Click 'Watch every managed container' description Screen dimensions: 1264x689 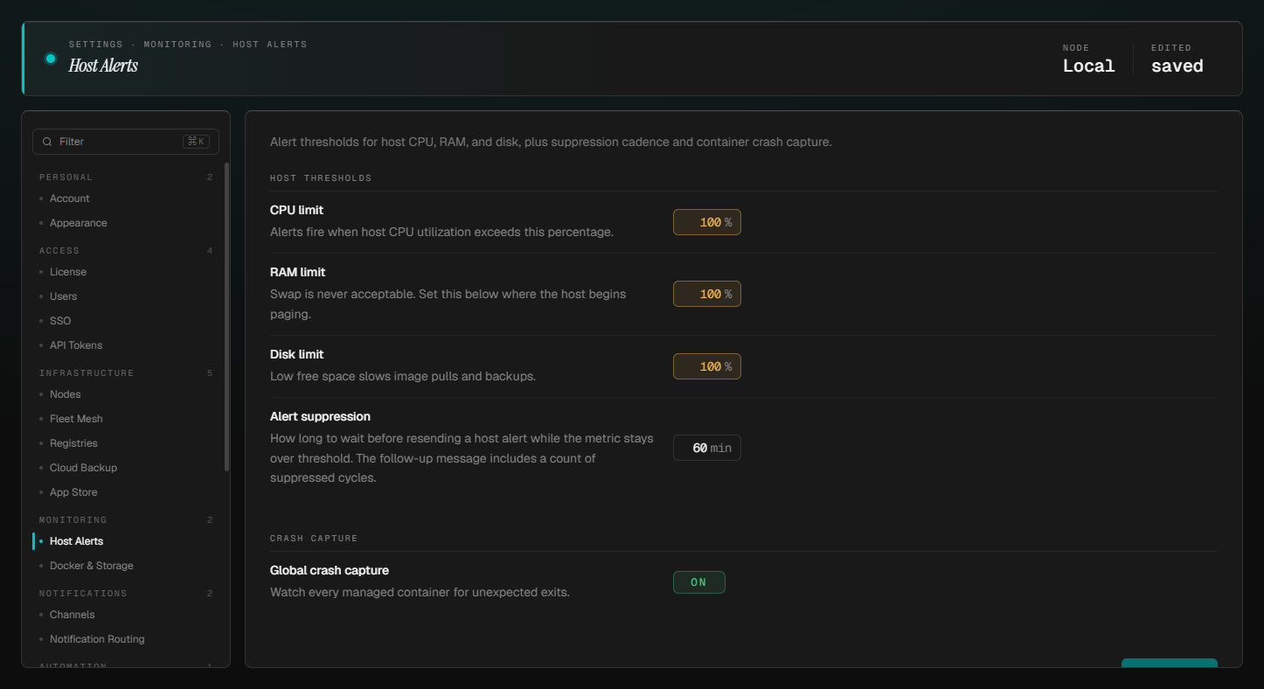[x=420, y=593]
